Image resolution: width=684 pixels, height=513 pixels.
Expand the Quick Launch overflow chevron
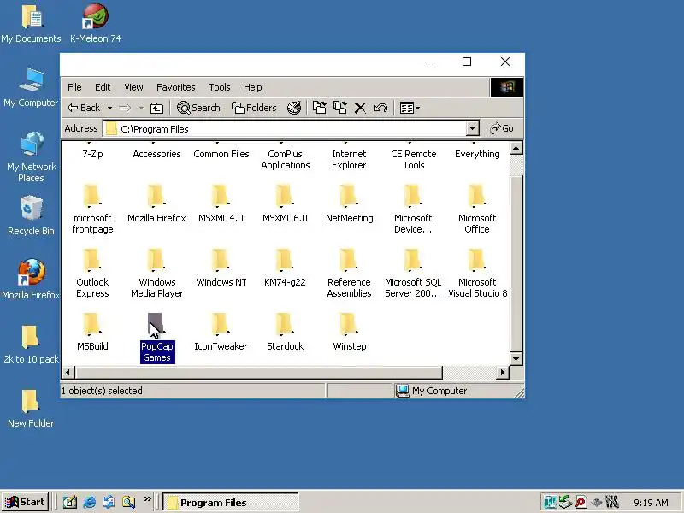[148, 499]
